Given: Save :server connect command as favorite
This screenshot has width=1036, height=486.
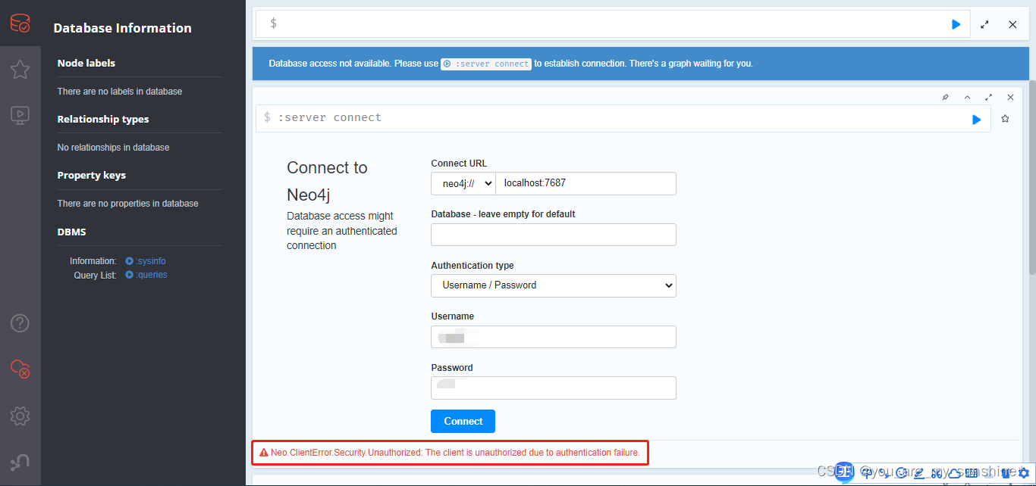Looking at the screenshot, I should (x=1005, y=119).
